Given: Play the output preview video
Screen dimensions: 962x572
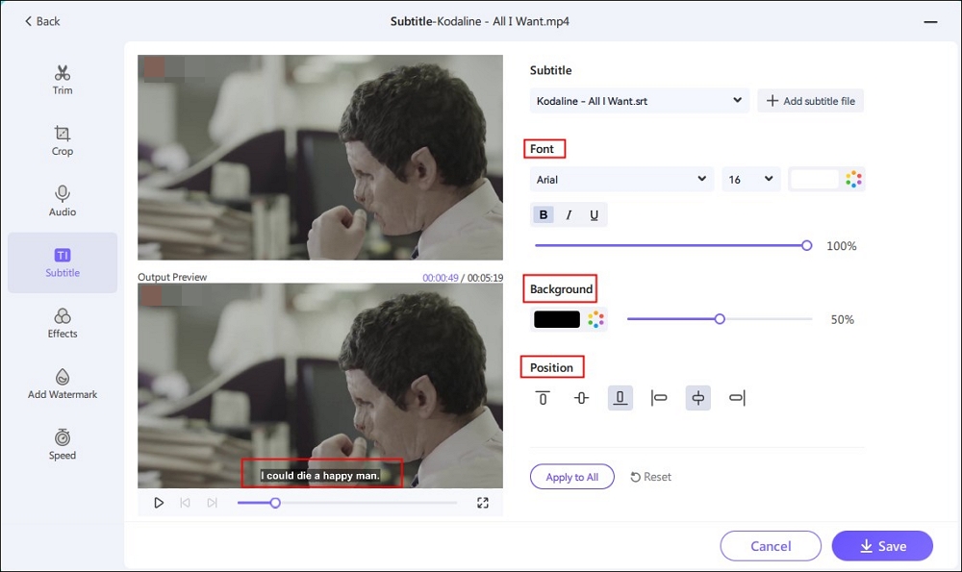Looking at the screenshot, I should [x=159, y=503].
